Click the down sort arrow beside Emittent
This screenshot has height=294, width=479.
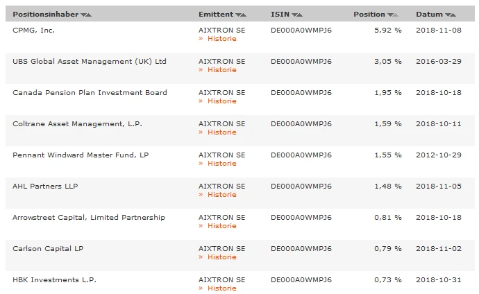(238, 15)
